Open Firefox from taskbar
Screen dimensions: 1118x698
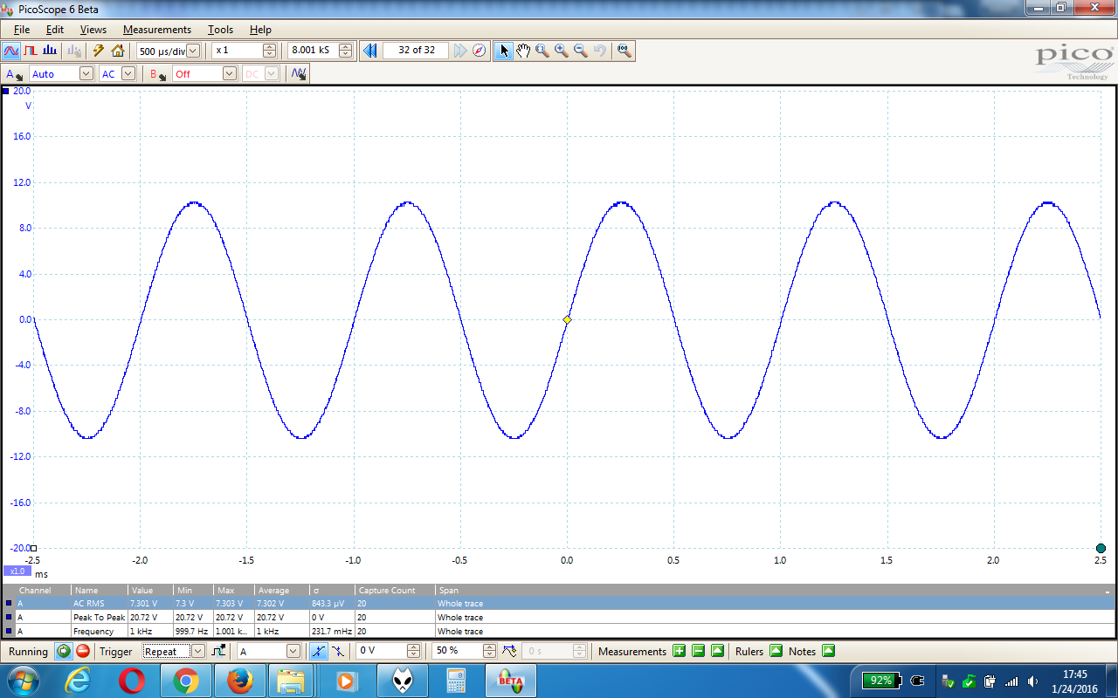240,681
